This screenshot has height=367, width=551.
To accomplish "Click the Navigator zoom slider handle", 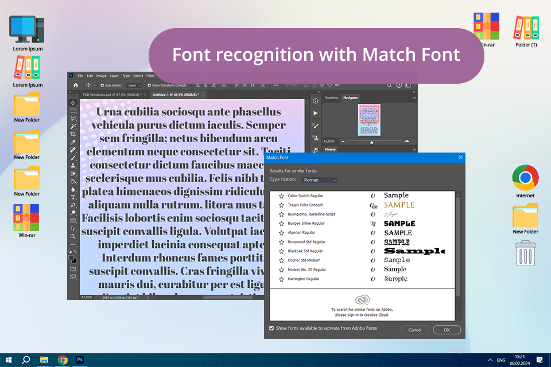I will click(372, 142).
